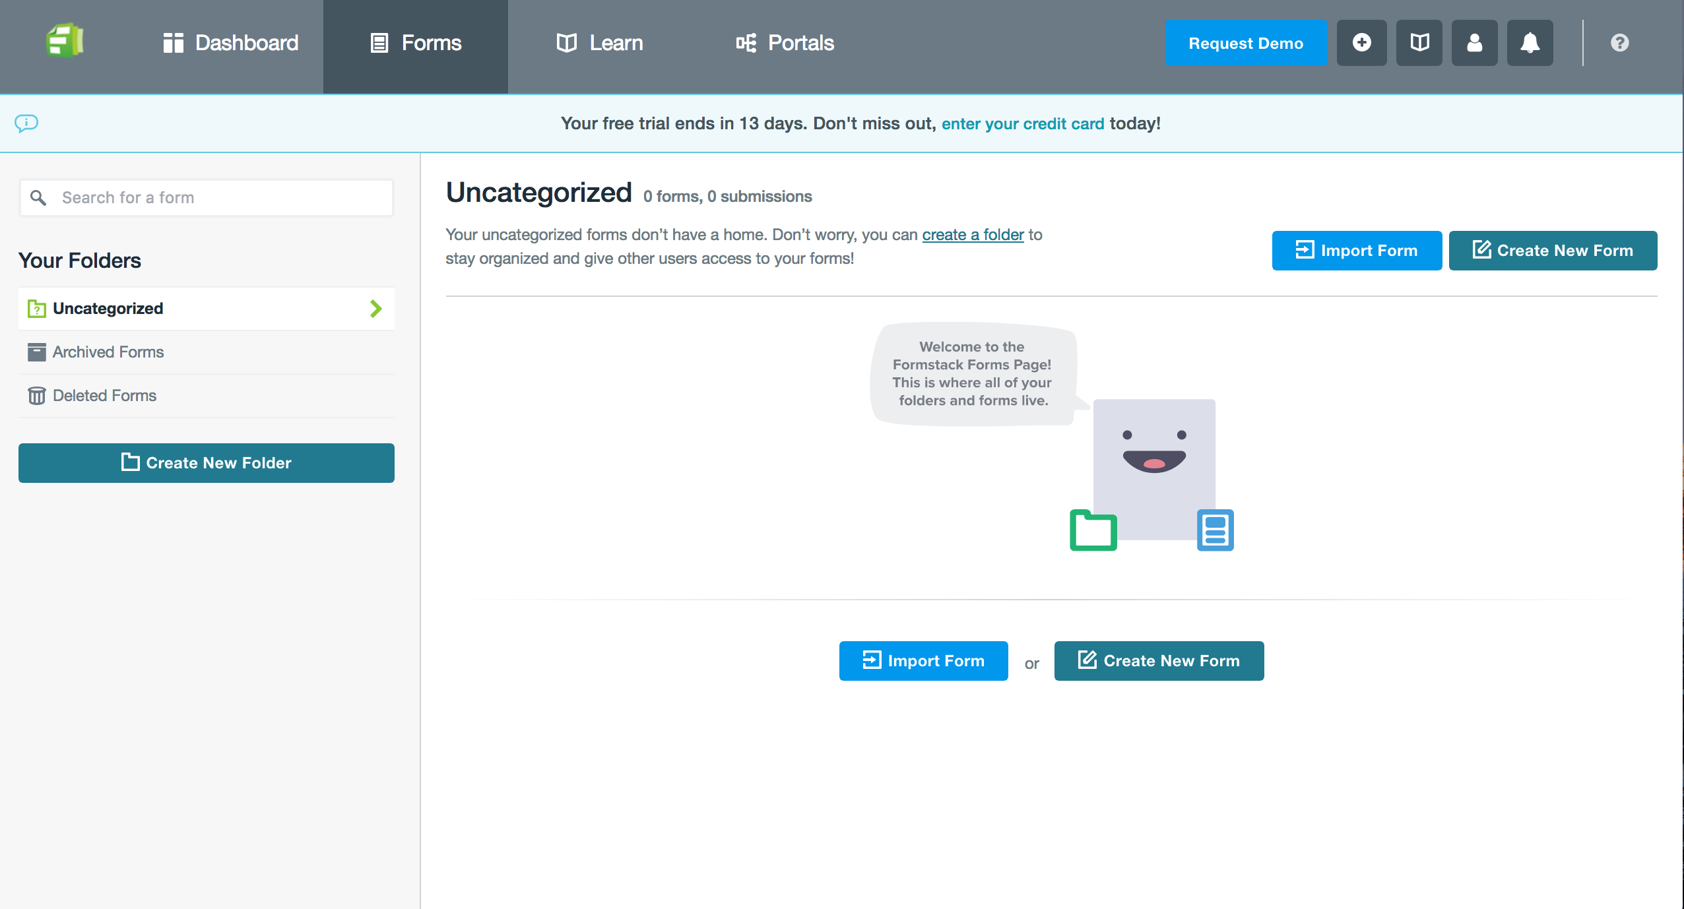Click the Archived Forms box icon
Viewport: 1684px width, 909px height.
(x=36, y=352)
